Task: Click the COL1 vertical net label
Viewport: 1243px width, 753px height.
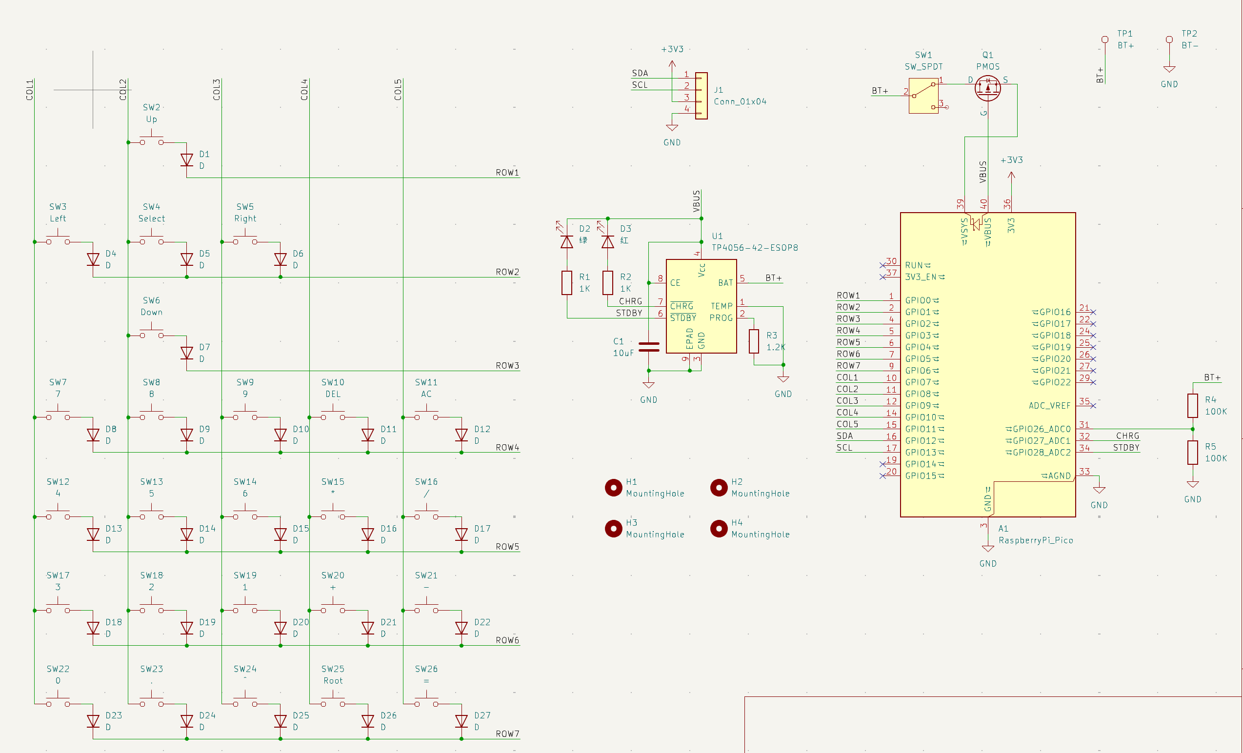Action: [30, 89]
